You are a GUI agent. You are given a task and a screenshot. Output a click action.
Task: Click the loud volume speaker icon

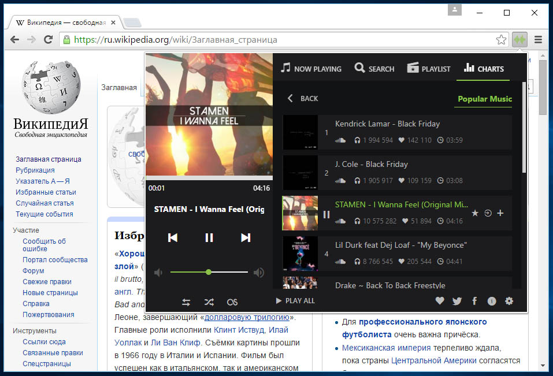(259, 273)
